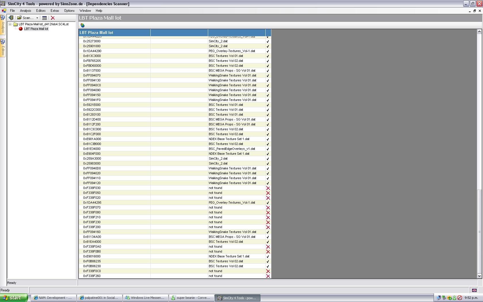This screenshot has height=302, width=483.
Task: Click NDEX Base Texture Set 1.dat for 0xE904F000
Action: pos(229,154)
